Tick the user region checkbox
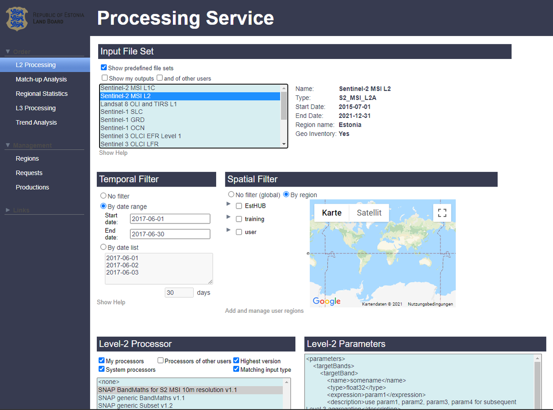Screen dimensions: 553x410 point(239,232)
